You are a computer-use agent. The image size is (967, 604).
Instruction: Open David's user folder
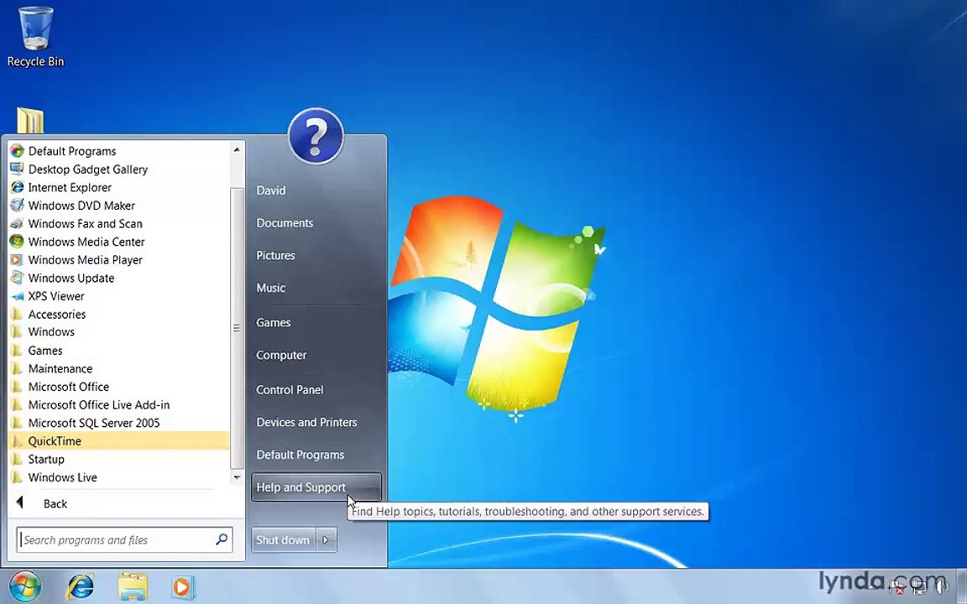(x=271, y=190)
